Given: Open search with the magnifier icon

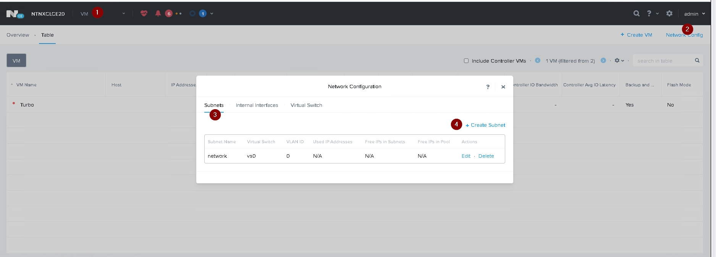Looking at the screenshot, I should coord(636,13).
